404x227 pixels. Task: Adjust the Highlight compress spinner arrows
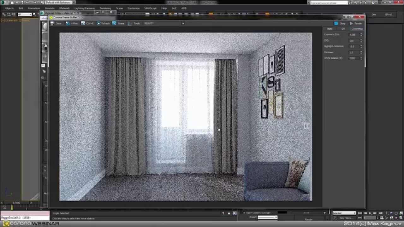pos(361,46)
